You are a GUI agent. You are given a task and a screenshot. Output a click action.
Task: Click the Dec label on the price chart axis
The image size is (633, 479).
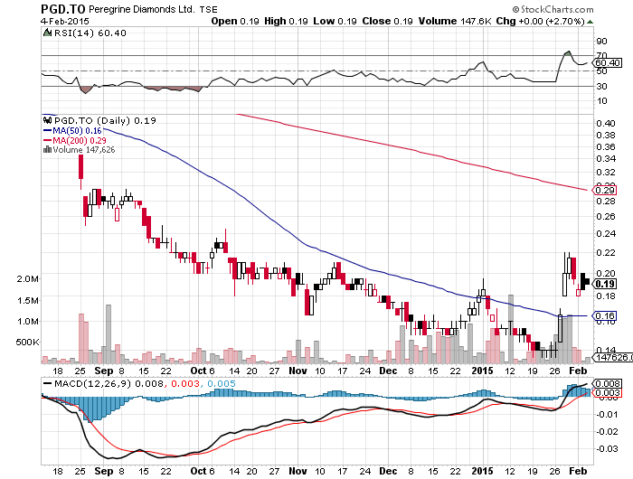click(x=388, y=371)
